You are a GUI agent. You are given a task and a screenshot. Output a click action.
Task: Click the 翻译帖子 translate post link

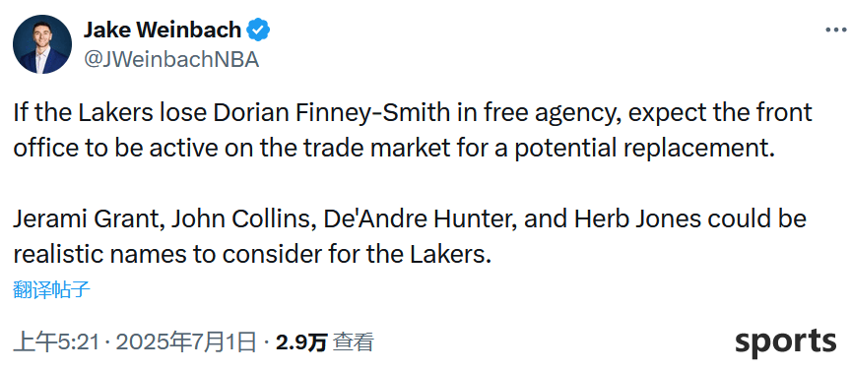tap(51, 290)
